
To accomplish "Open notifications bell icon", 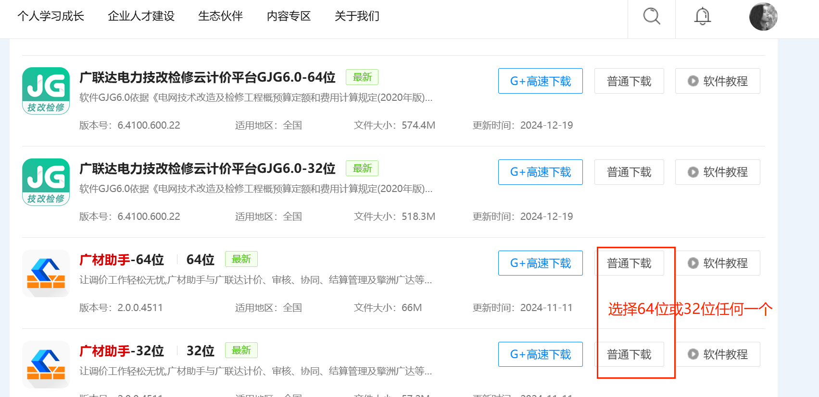I will (x=702, y=16).
